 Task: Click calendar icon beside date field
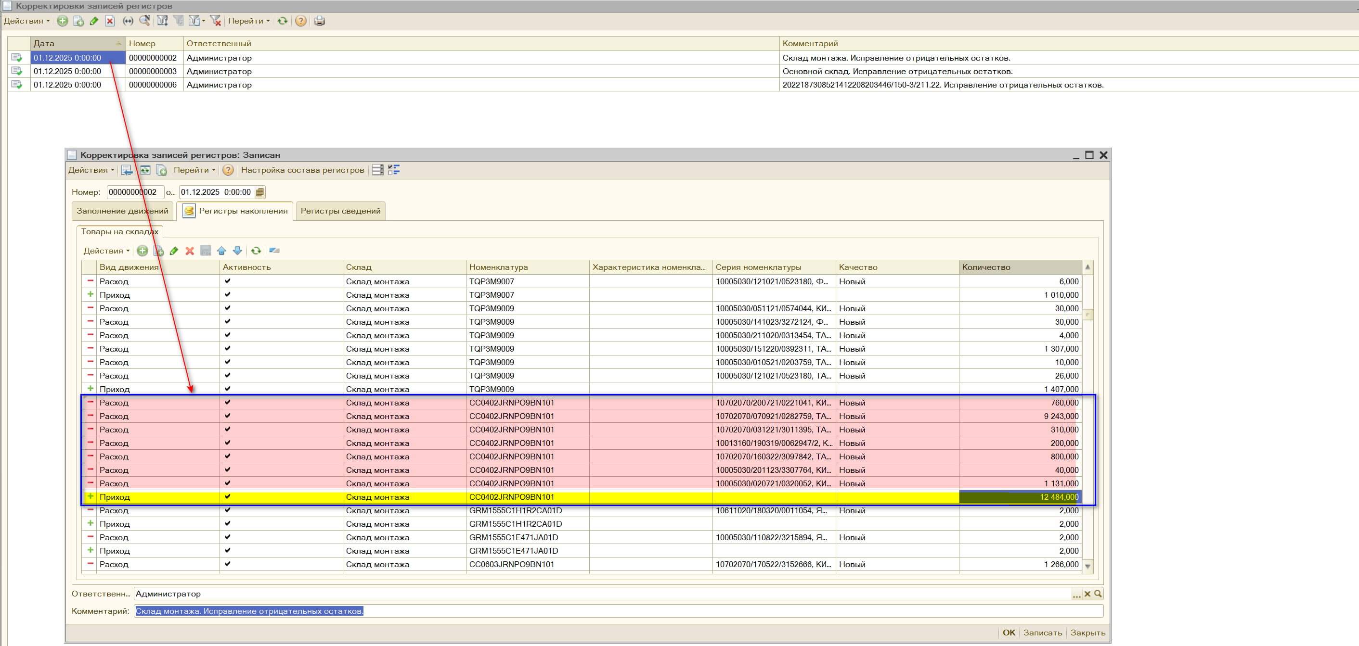pos(260,192)
